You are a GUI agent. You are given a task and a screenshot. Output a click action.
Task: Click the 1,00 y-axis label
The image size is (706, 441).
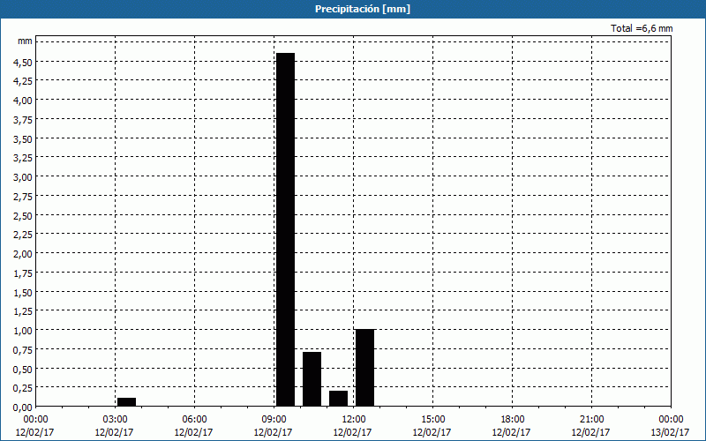[23, 331]
